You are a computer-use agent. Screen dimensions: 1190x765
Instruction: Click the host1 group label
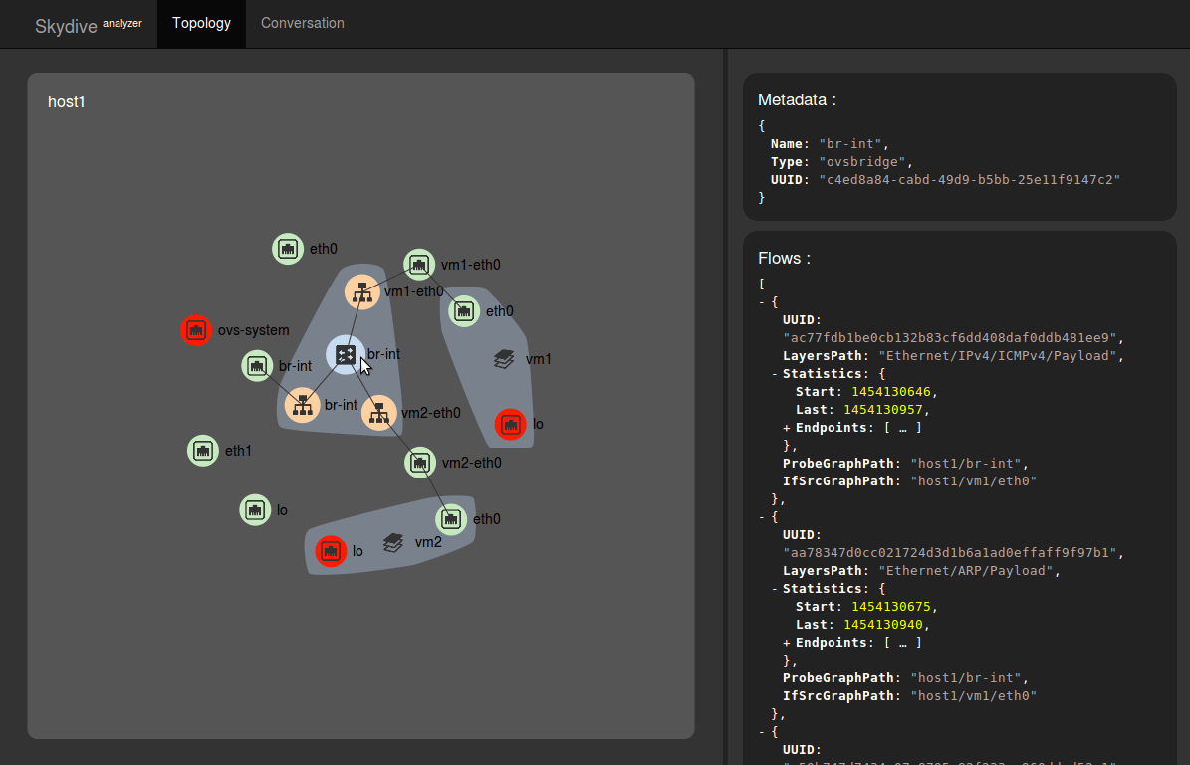coord(66,102)
